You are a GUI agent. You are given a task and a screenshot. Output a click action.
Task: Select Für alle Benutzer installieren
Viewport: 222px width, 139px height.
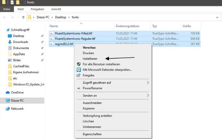[x=101, y=64]
